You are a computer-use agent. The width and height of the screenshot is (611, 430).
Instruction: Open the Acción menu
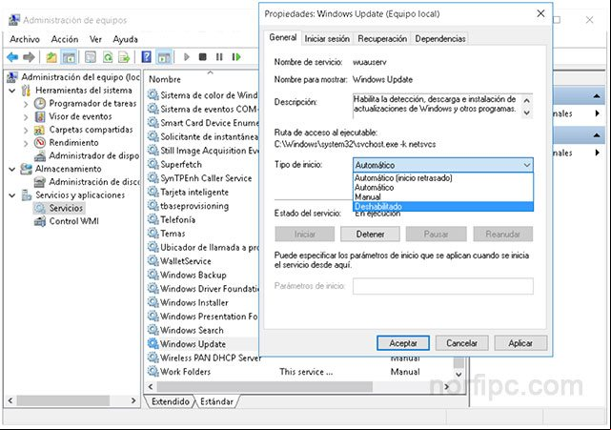[65, 39]
